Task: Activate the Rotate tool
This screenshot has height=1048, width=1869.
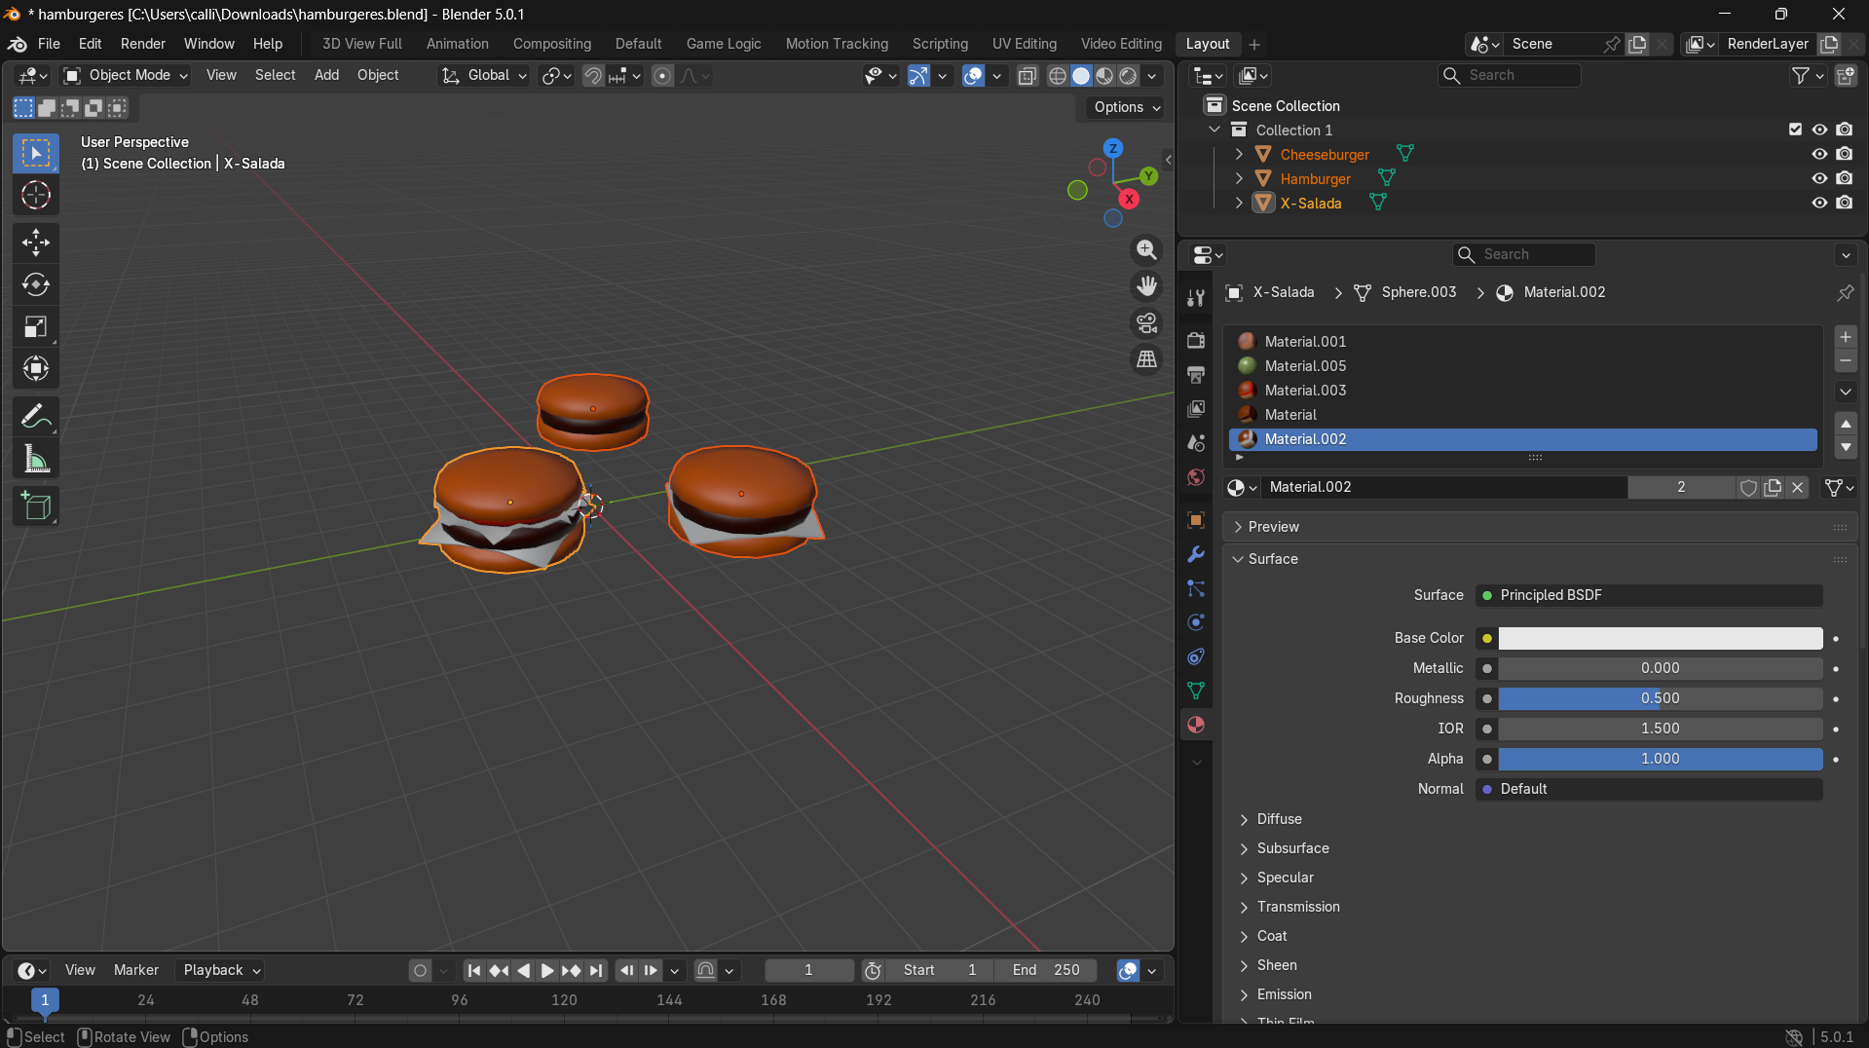Action: click(x=36, y=284)
